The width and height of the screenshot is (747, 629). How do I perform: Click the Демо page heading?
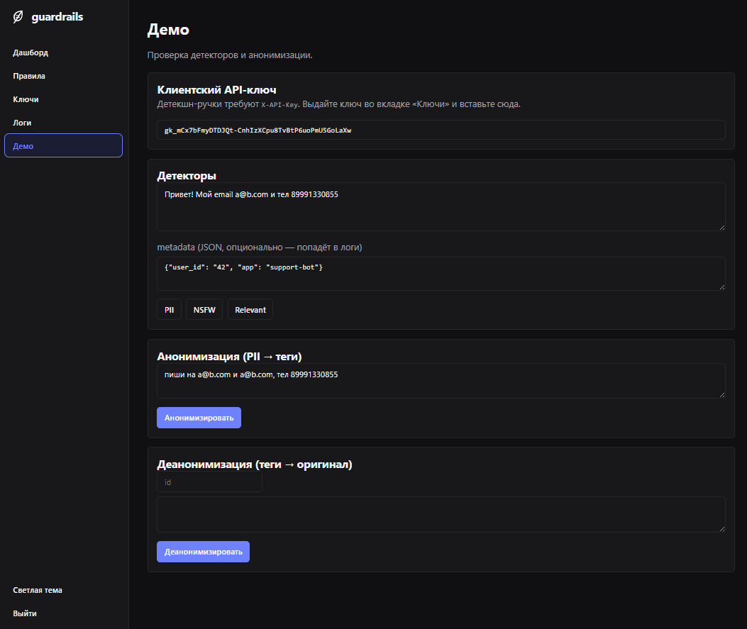[x=168, y=30]
